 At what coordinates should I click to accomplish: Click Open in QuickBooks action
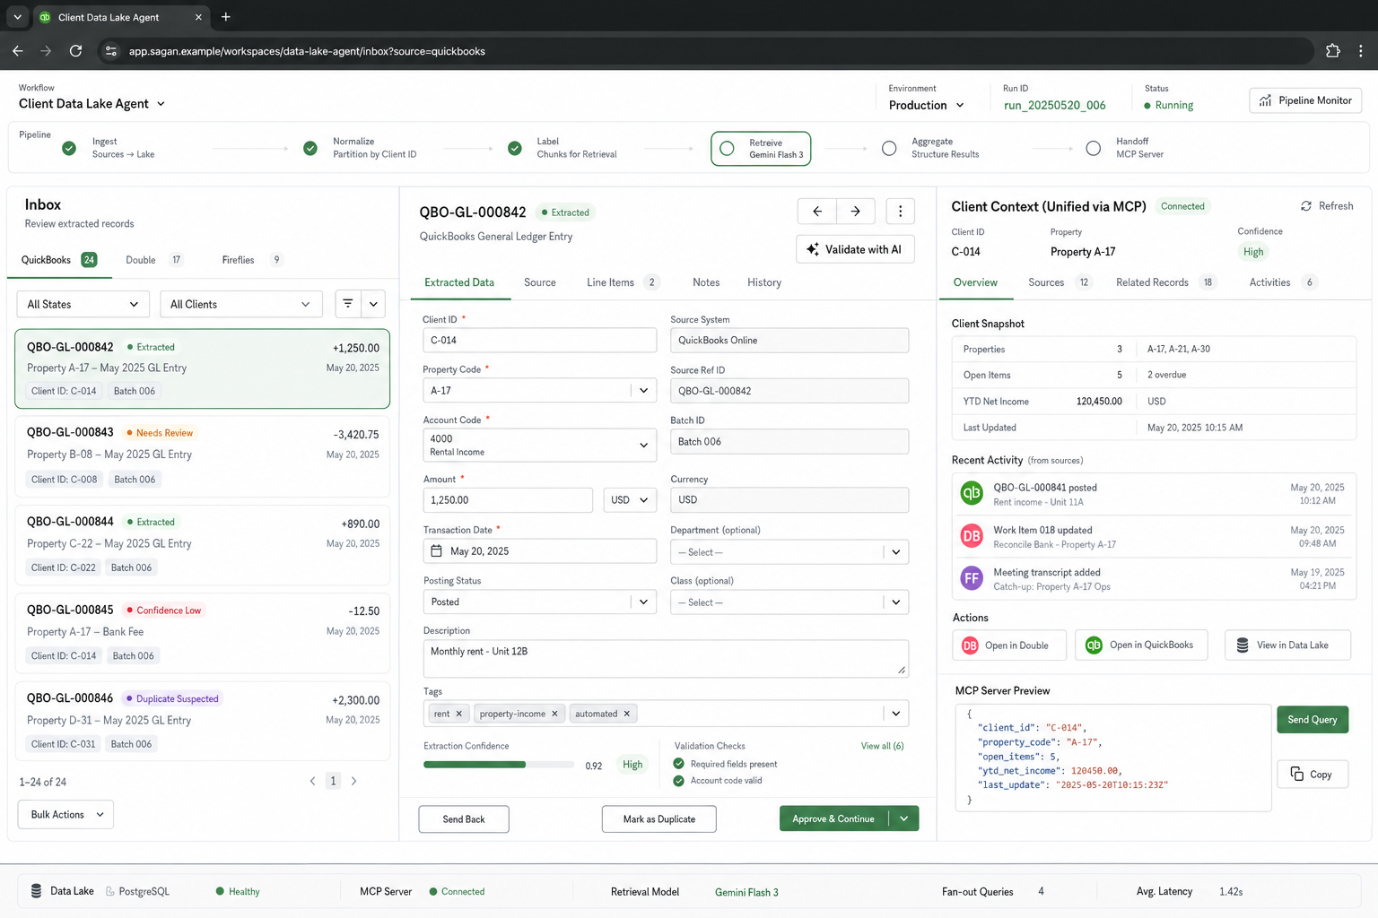tap(1141, 645)
